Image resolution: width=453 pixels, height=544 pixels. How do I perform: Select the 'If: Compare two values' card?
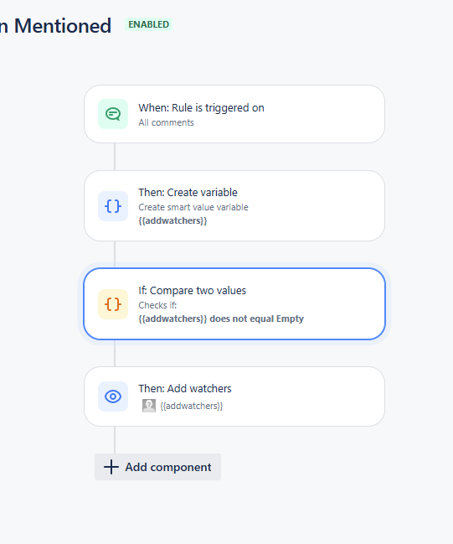234,304
